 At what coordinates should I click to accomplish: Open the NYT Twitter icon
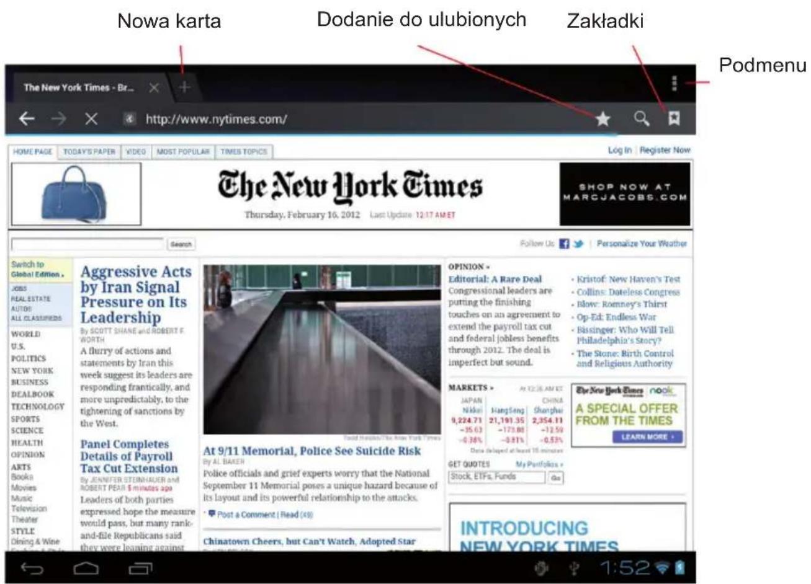(578, 244)
